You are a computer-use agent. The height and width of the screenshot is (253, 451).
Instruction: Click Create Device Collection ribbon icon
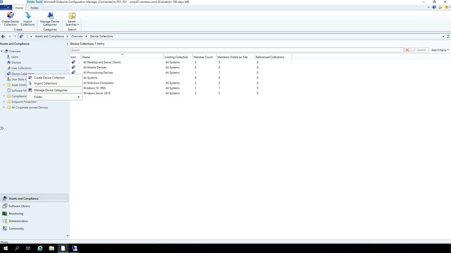[x=10, y=19]
